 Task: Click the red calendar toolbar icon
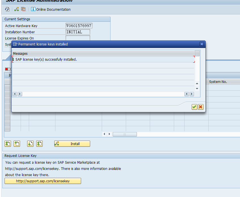coord(23,9)
